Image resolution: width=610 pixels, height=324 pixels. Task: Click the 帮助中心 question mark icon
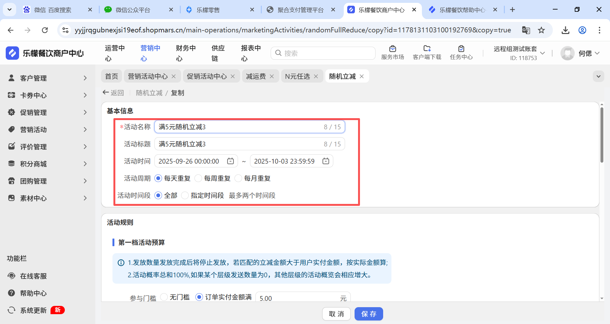pos(11,293)
